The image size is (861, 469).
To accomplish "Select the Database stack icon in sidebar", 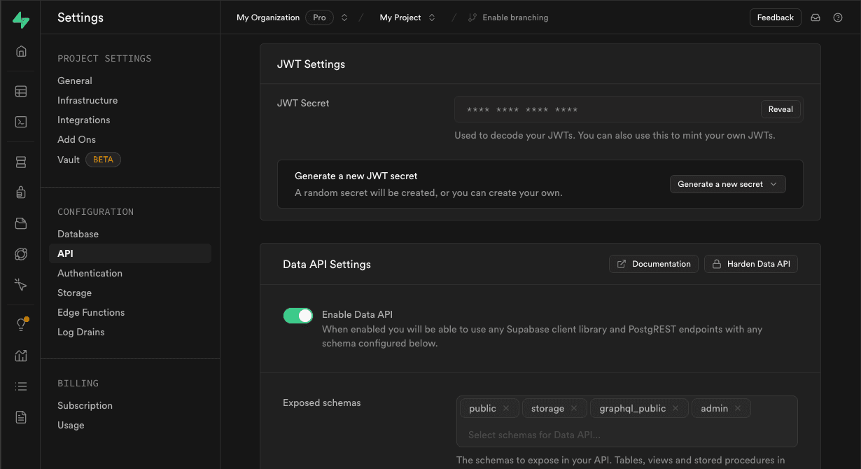I will [20, 162].
